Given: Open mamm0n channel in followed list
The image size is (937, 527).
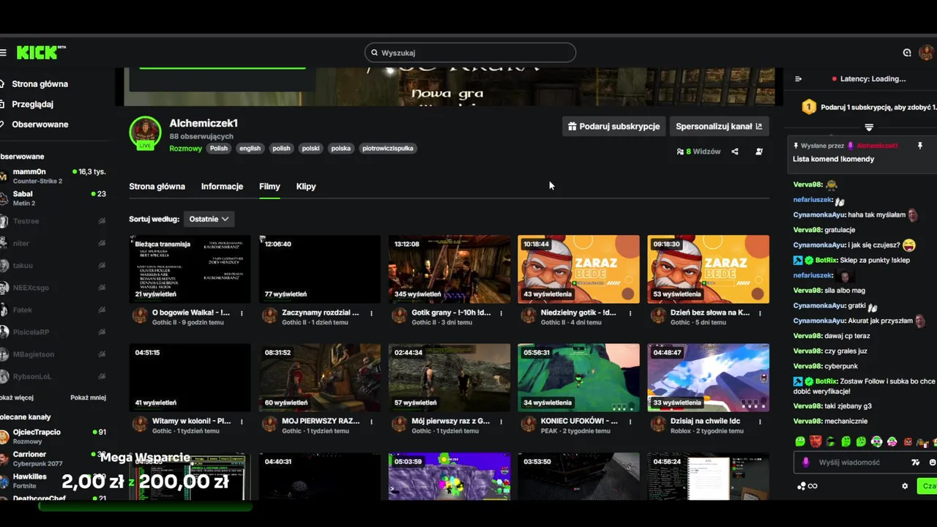Looking at the screenshot, I should (x=53, y=176).
